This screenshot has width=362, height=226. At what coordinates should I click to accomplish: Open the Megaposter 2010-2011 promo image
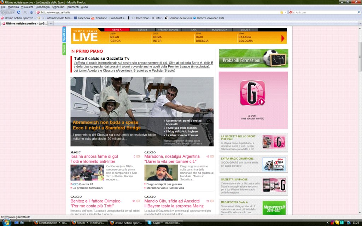(274, 208)
